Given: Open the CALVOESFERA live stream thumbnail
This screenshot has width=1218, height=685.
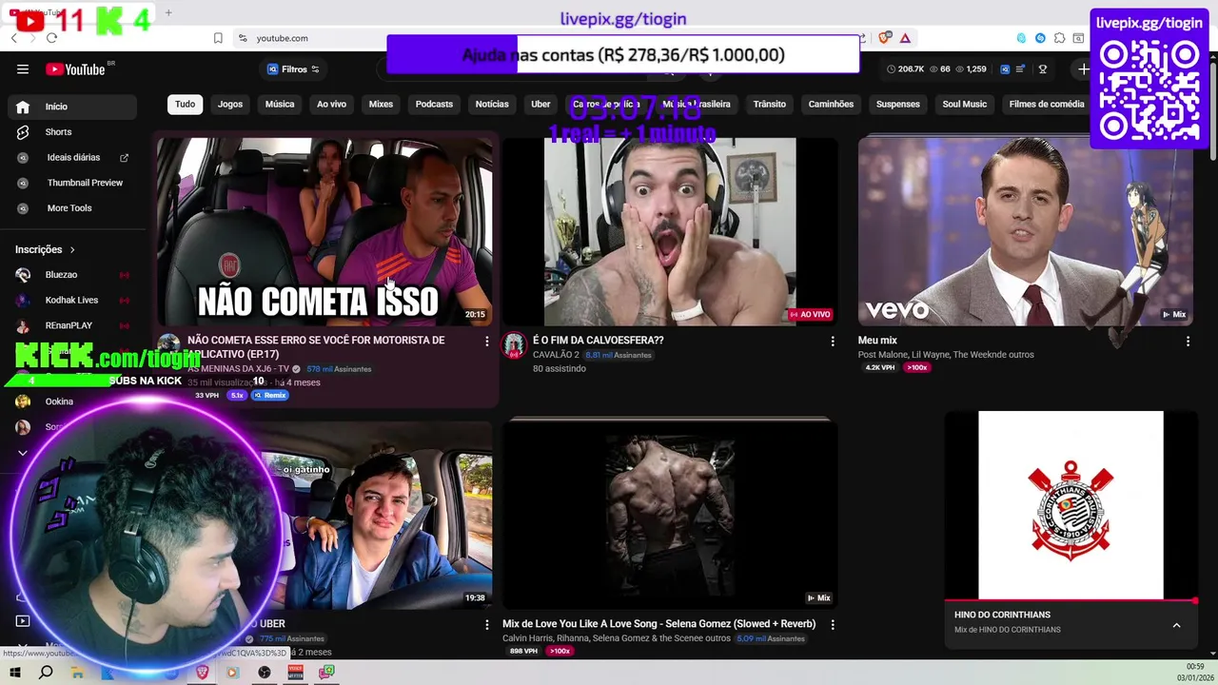Looking at the screenshot, I should coord(670,231).
